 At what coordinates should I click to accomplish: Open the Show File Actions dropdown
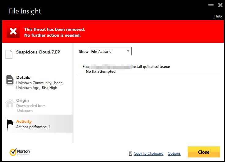coord(111,51)
